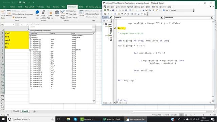The image size is (217, 122).
Task: Click Expansion Packs in XML group
Action: click(92, 14)
